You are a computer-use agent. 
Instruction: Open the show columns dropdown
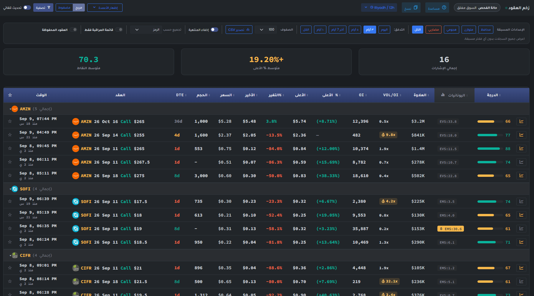(105, 8)
